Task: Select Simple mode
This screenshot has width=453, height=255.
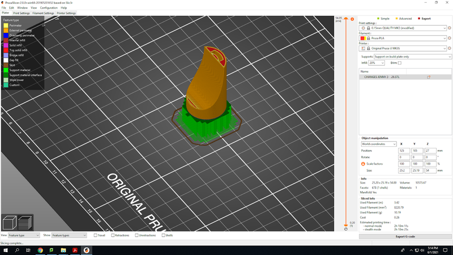Action: coord(383,19)
